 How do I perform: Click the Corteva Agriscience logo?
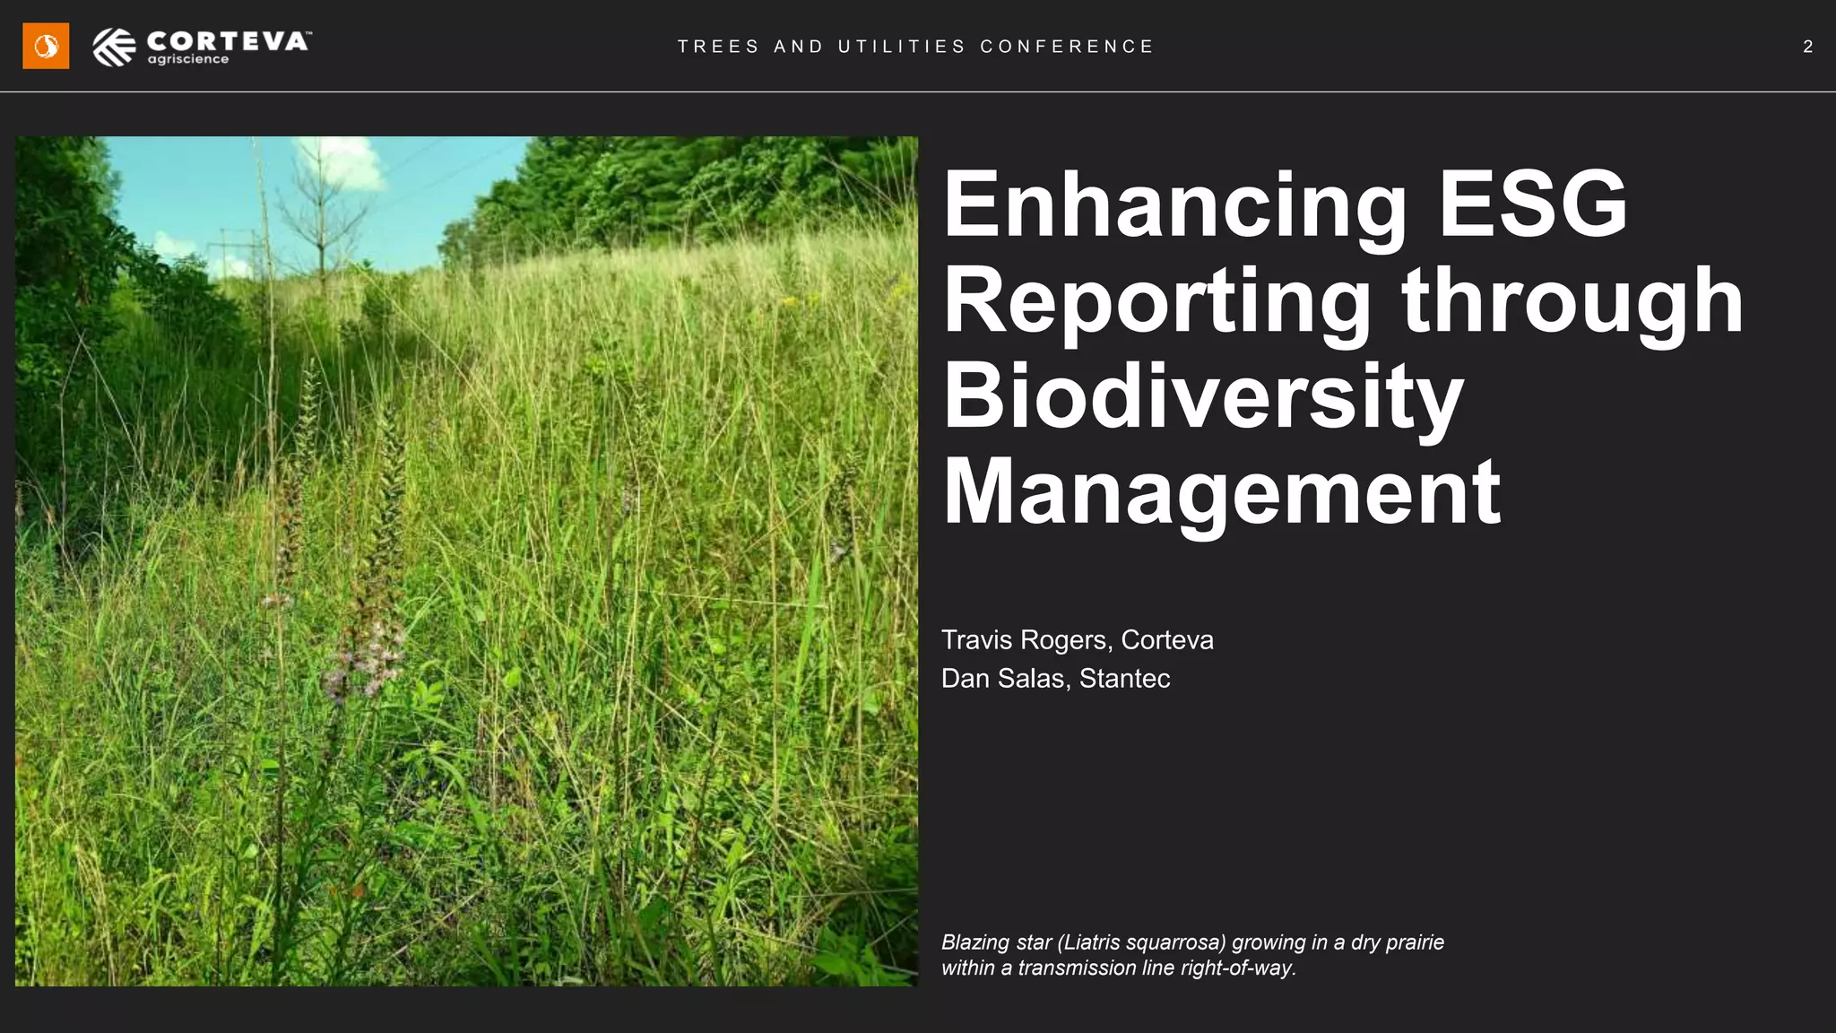pyautogui.click(x=202, y=47)
